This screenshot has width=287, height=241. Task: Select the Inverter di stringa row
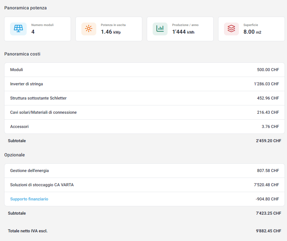coord(144,84)
